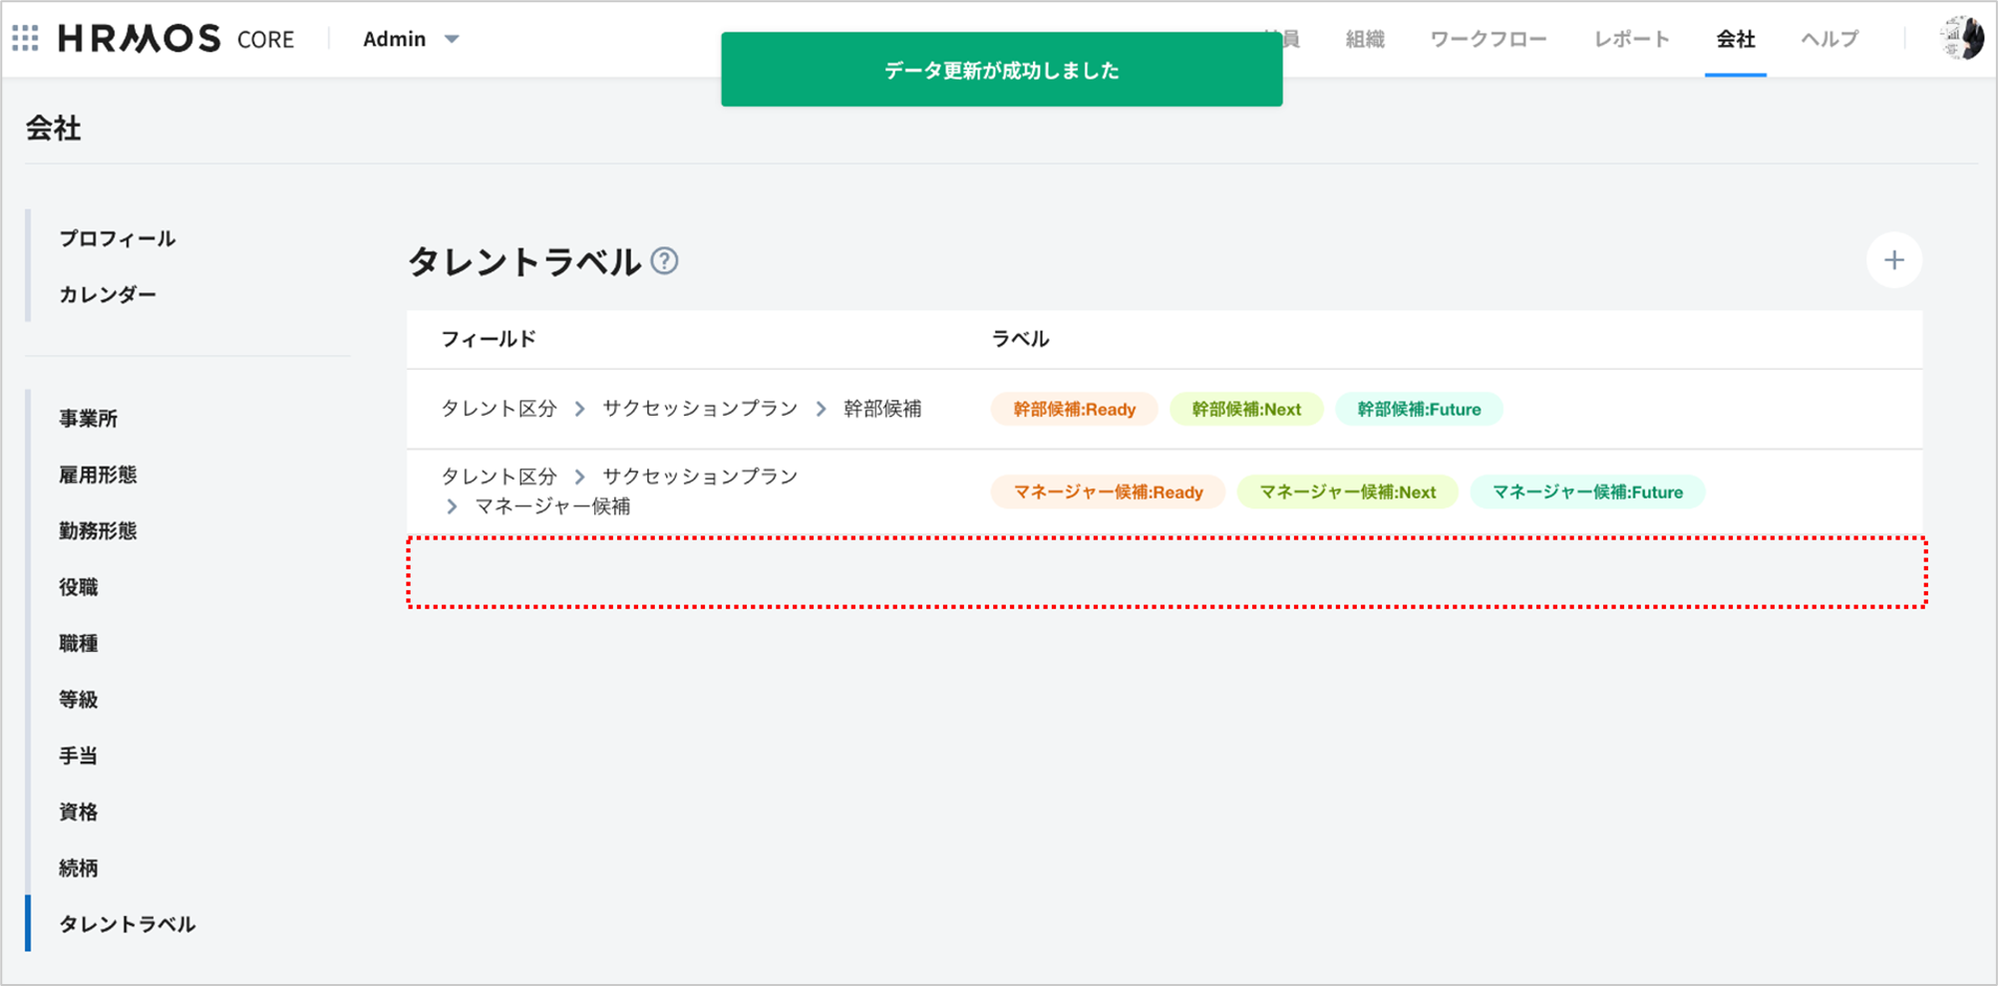This screenshot has height=986, width=1998.
Task: Click the 幹部候補:Future green label
Action: tap(1418, 409)
